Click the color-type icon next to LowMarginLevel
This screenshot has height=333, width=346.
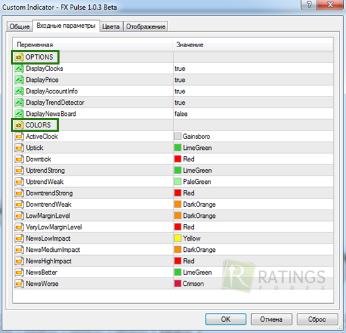point(19,216)
